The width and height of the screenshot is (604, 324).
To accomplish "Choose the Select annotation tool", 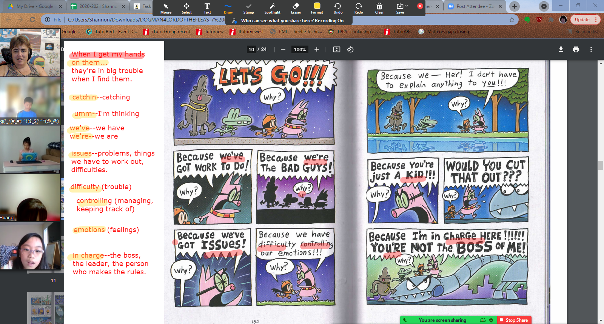I will pos(186,8).
